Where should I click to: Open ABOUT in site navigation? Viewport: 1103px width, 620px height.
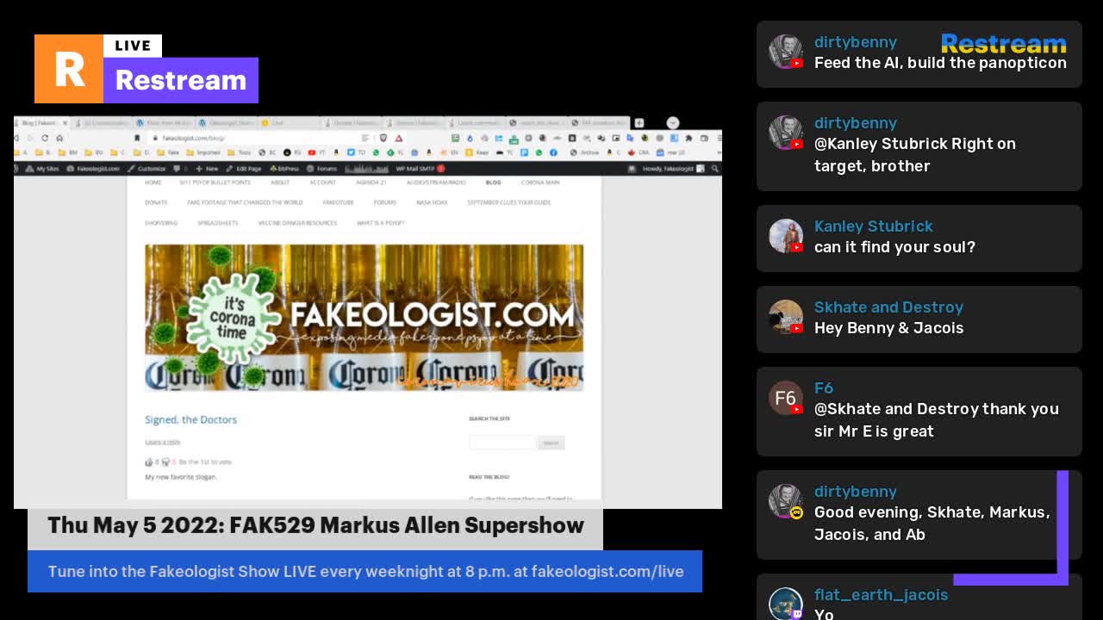click(280, 183)
